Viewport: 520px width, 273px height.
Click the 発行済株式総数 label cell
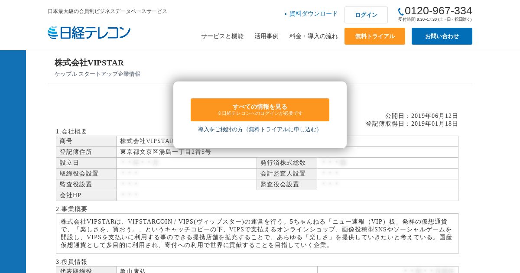(x=287, y=163)
